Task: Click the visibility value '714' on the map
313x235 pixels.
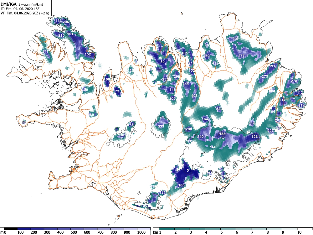Action: (212, 147)
